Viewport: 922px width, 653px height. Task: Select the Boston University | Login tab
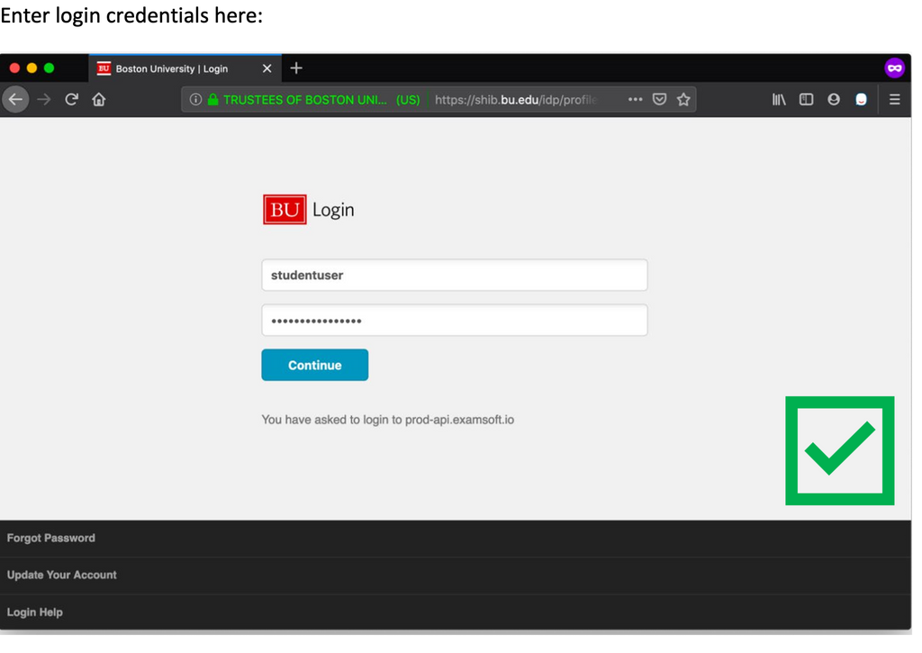(185, 68)
